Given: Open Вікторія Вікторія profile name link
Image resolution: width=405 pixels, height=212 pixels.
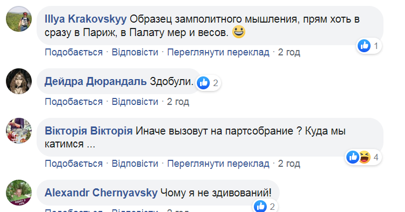Looking at the screenshot, I should (89, 131).
